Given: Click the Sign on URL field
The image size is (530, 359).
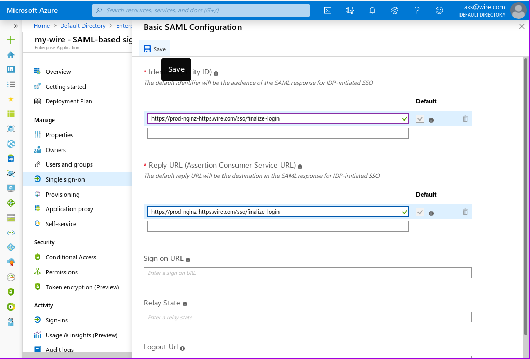Looking at the screenshot, I should (x=307, y=273).
